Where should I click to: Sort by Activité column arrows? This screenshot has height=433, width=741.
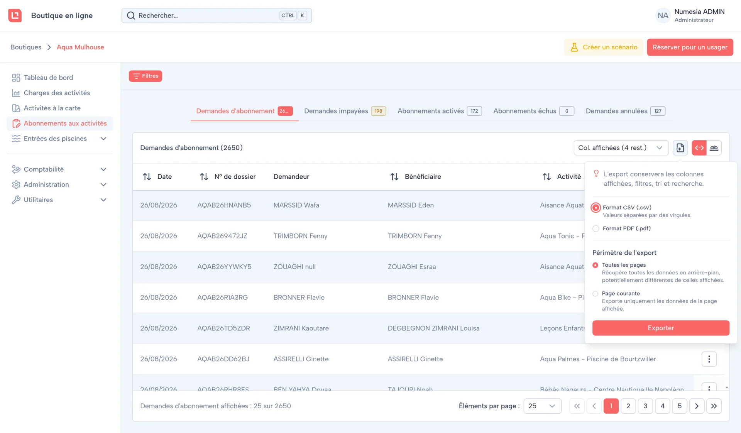(x=546, y=177)
